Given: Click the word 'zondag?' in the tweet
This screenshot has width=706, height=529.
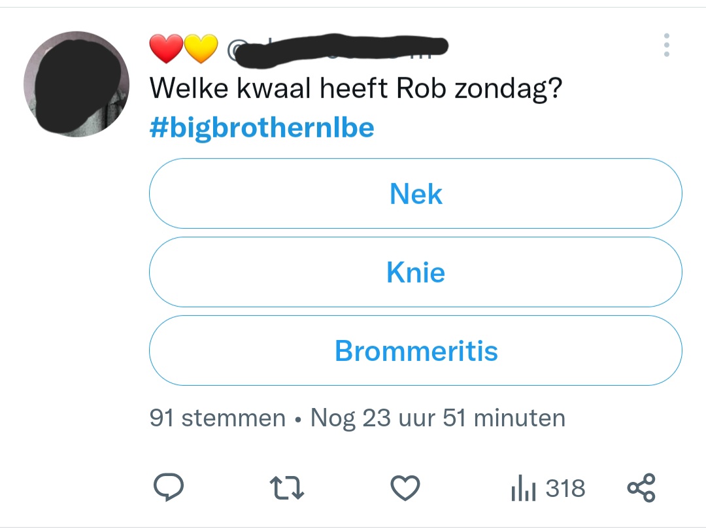Looking at the screenshot, I should 509,89.
